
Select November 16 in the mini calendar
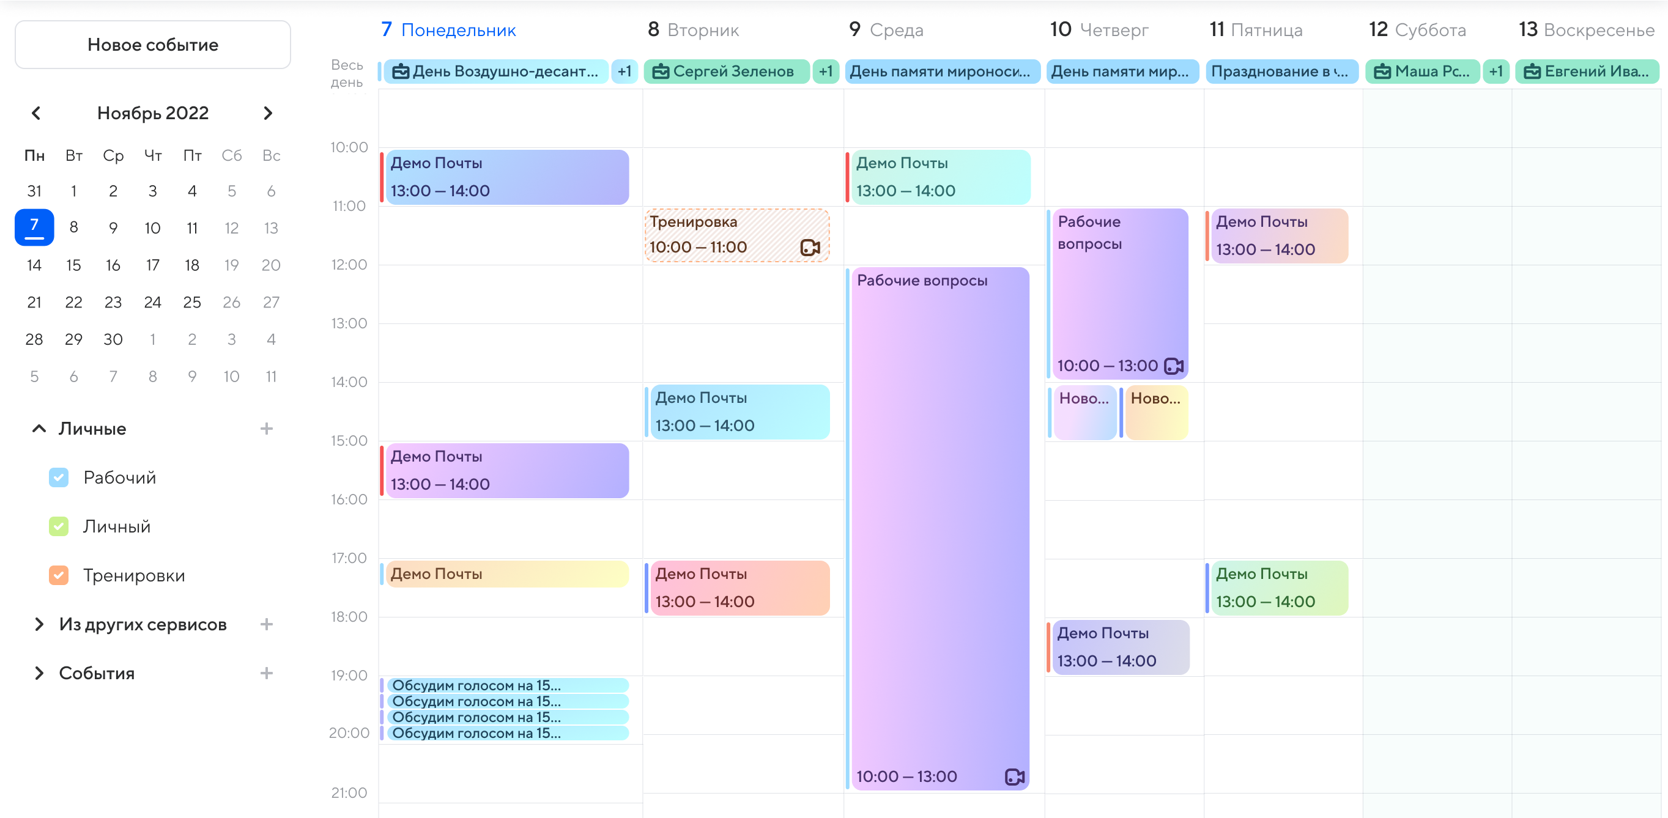tap(113, 265)
